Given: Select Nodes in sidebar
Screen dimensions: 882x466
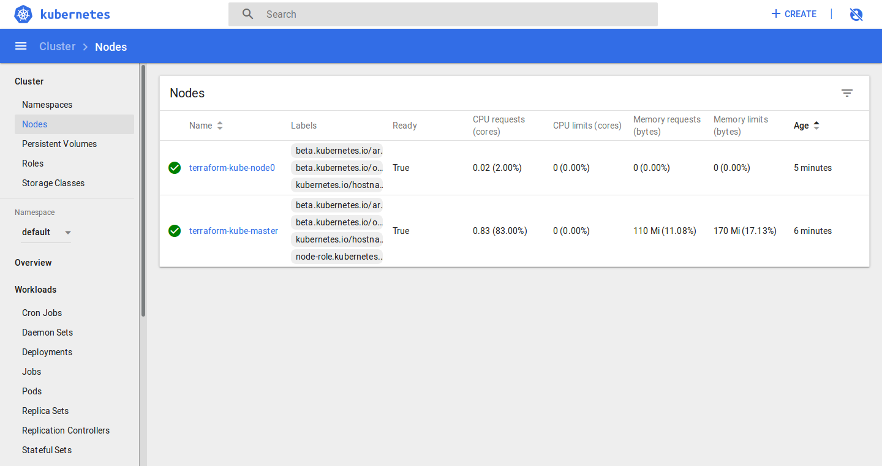Looking at the screenshot, I should (74, 124).
